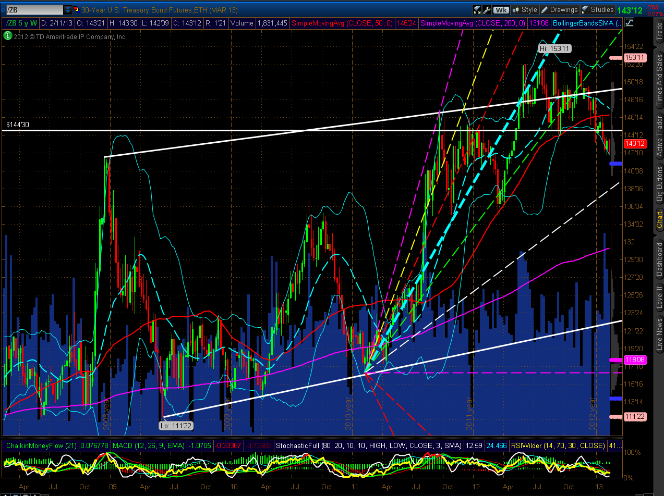664x496 pixels.
Task: Toggle the Wk weekly aggregation button
Action: [x=501, y=9]
